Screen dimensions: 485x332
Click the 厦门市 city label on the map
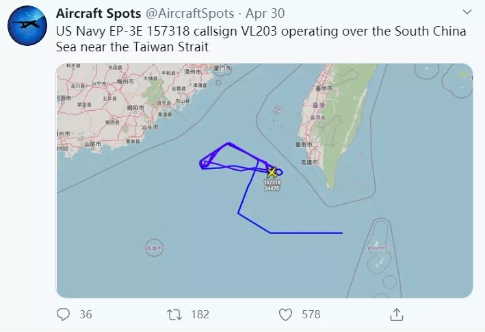[224, 69]
